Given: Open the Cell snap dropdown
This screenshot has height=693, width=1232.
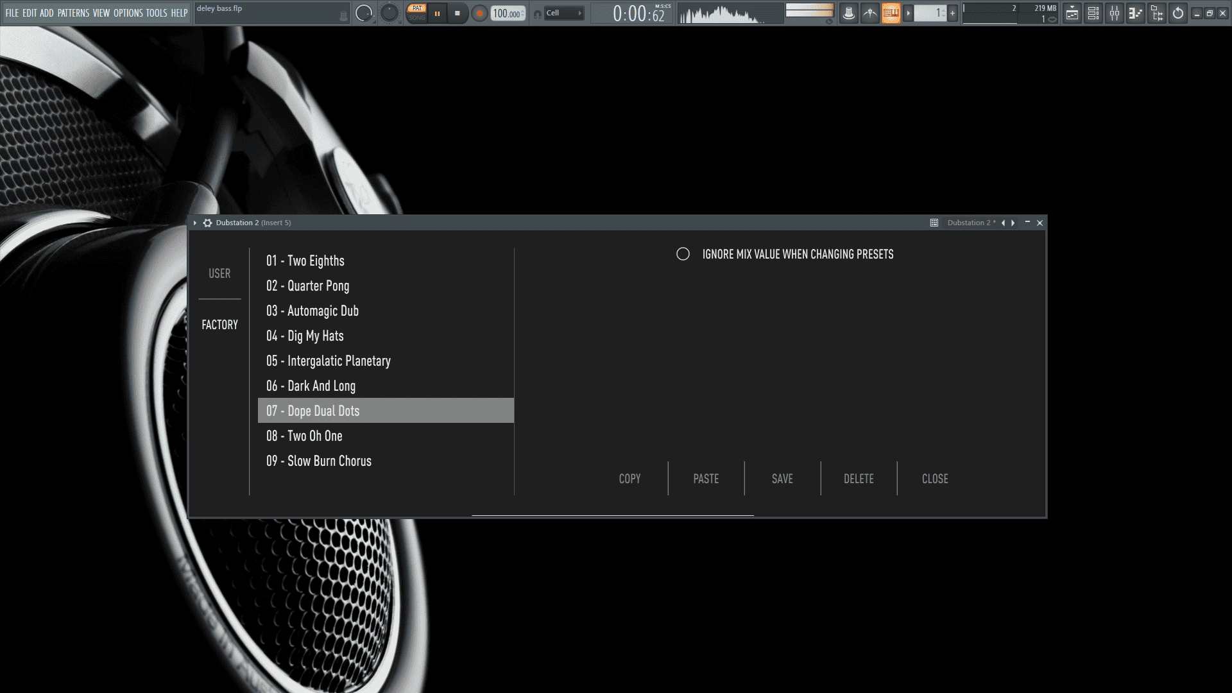Looking at the screenshot, I should click(565, 13).
